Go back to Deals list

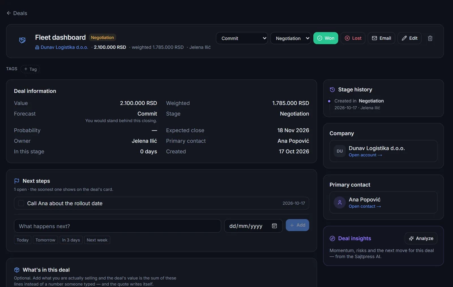[x=17, y=13]
